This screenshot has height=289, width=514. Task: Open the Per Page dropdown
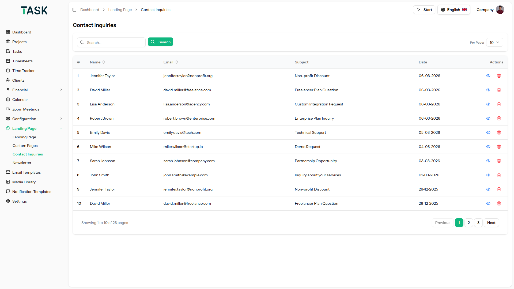[x=494, y=43]
